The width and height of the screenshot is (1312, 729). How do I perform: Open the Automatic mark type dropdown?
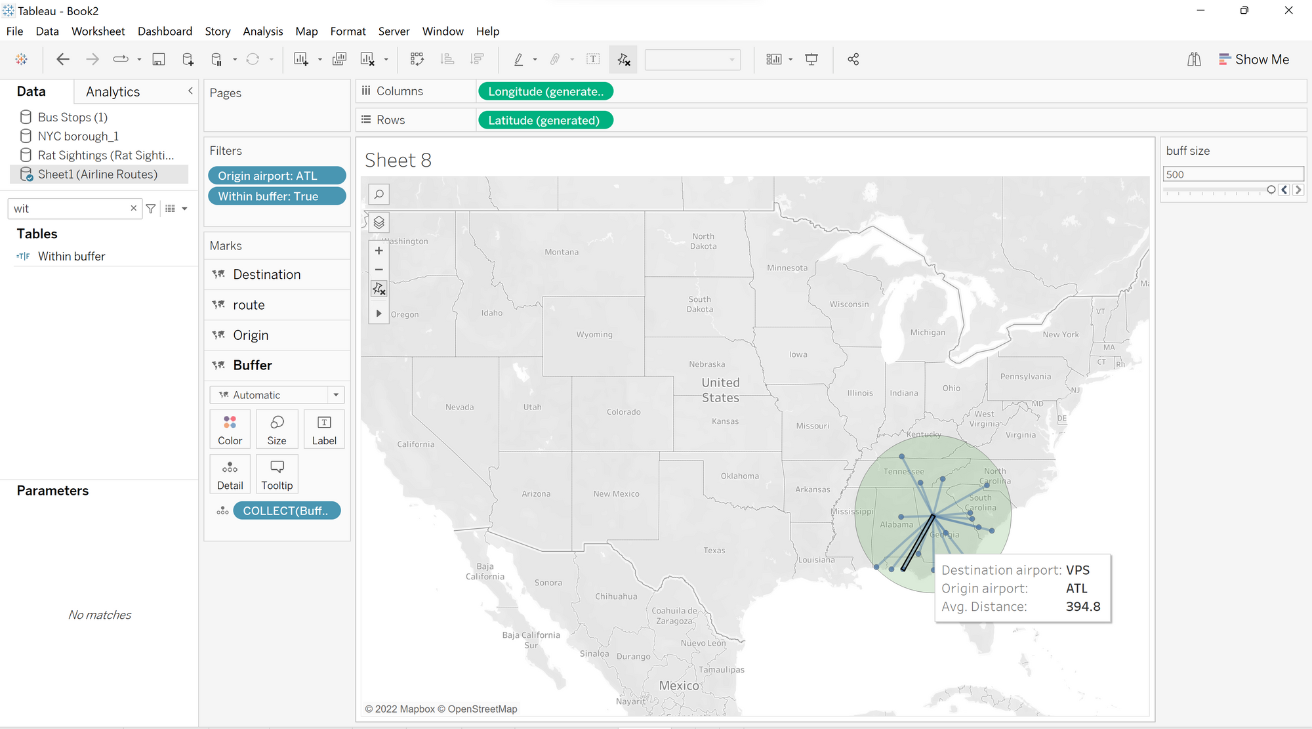[x=277, y=395]
